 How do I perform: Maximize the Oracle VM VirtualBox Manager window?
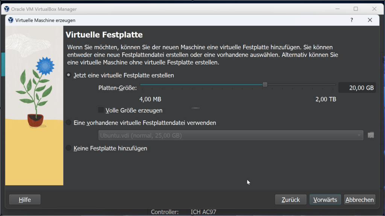click(x=356, y=9)
